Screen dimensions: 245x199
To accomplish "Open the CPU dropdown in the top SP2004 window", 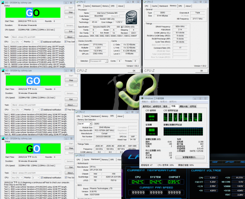I will point(17,42).
